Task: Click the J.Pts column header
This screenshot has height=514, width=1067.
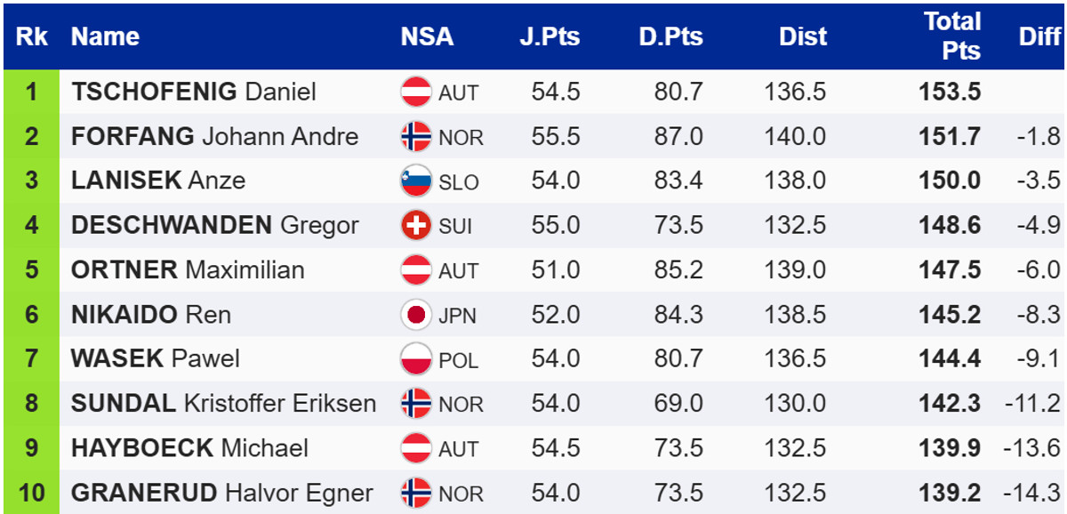Action: coord(549,36)
